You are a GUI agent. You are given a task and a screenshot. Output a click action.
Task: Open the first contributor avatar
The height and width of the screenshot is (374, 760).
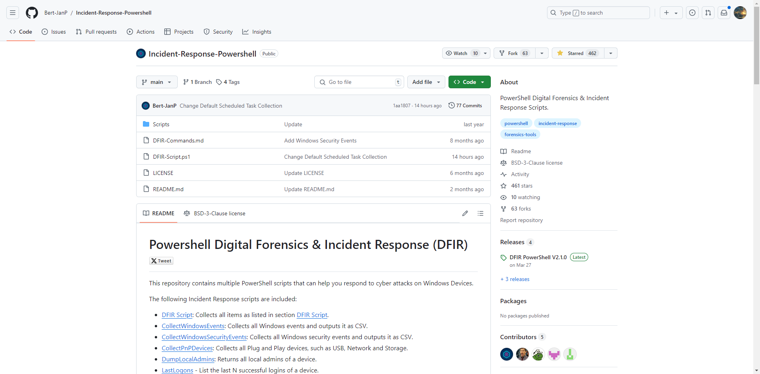point(507,354)
